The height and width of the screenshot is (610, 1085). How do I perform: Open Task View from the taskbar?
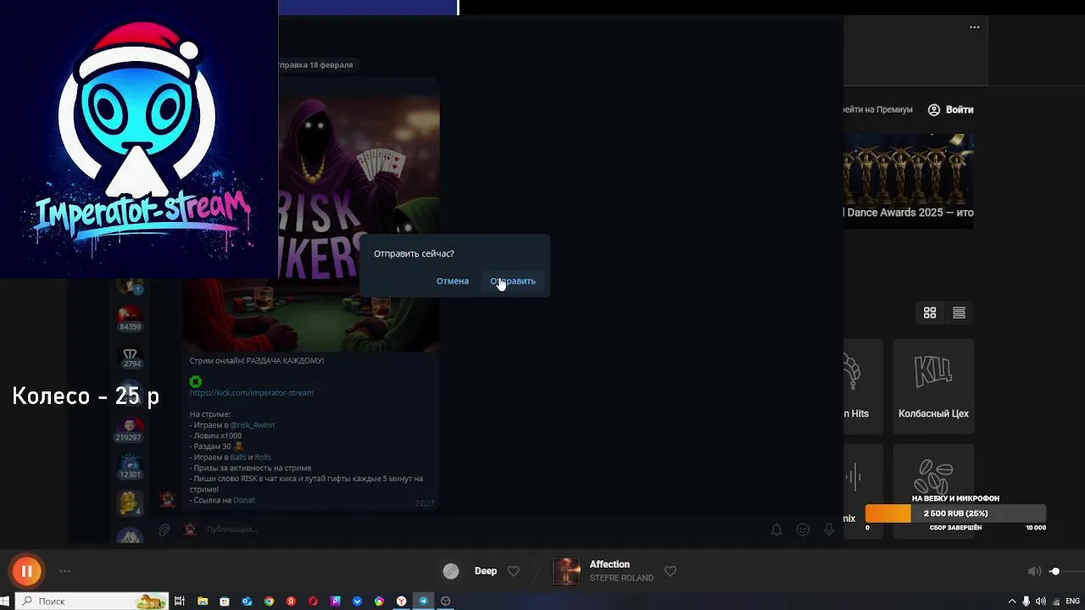179,601
